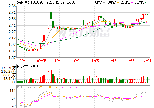Click the 11-05 date label
This screenshot has height=108, width=154.
tap(94, 61)
